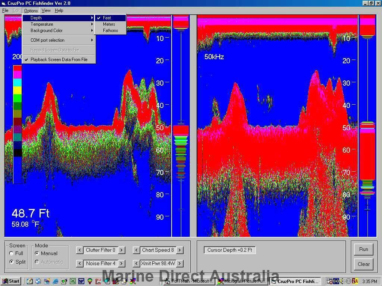The image size is (382, 286).
Task: Open the Options menu
Action: pyautogui.click(x=31, y=10)
